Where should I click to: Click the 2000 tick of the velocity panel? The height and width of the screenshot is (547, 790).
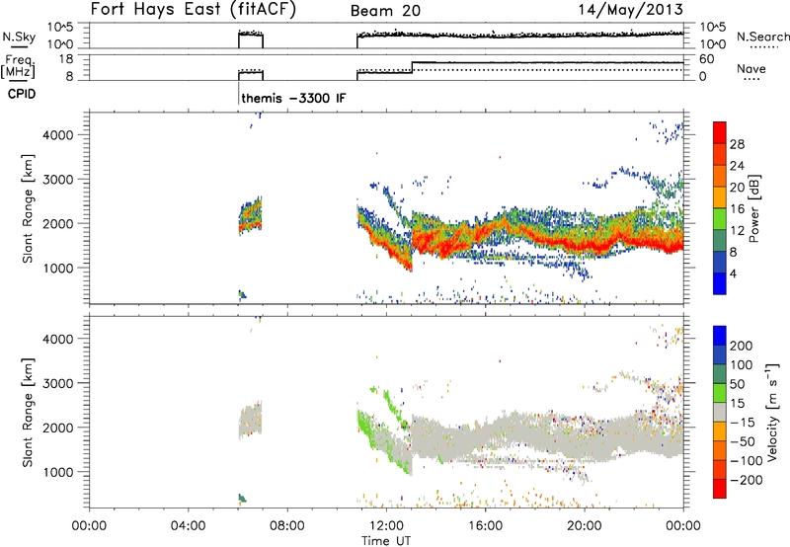point(57,428)
